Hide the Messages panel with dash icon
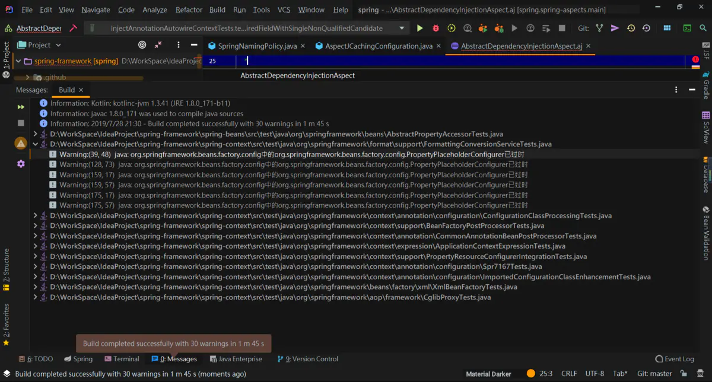 pos(692,90)
